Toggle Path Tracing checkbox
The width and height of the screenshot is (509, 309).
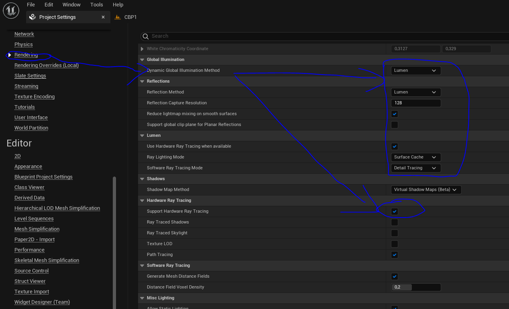(395, 255)
